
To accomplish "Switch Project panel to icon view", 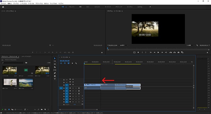I will 9,110.
